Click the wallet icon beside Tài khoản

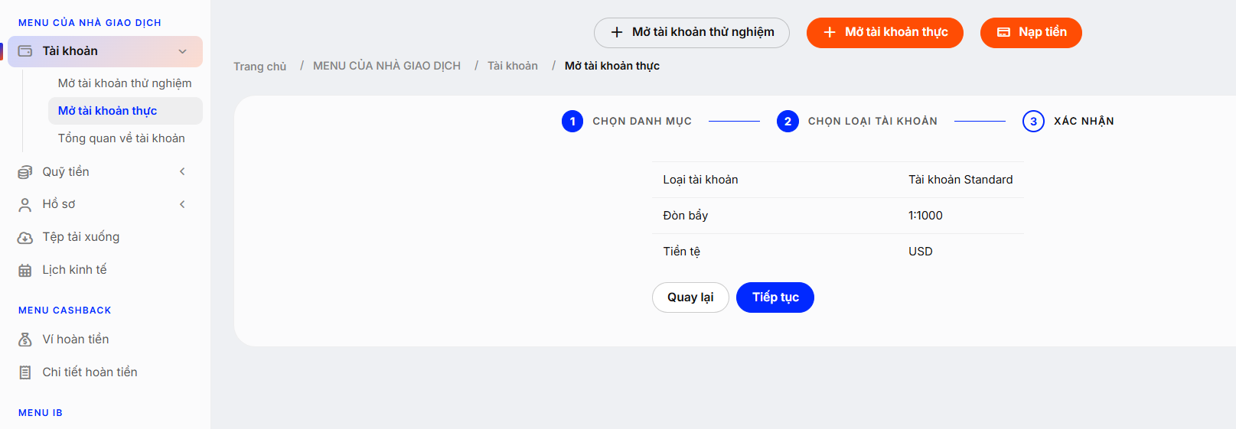pos(25,51)
